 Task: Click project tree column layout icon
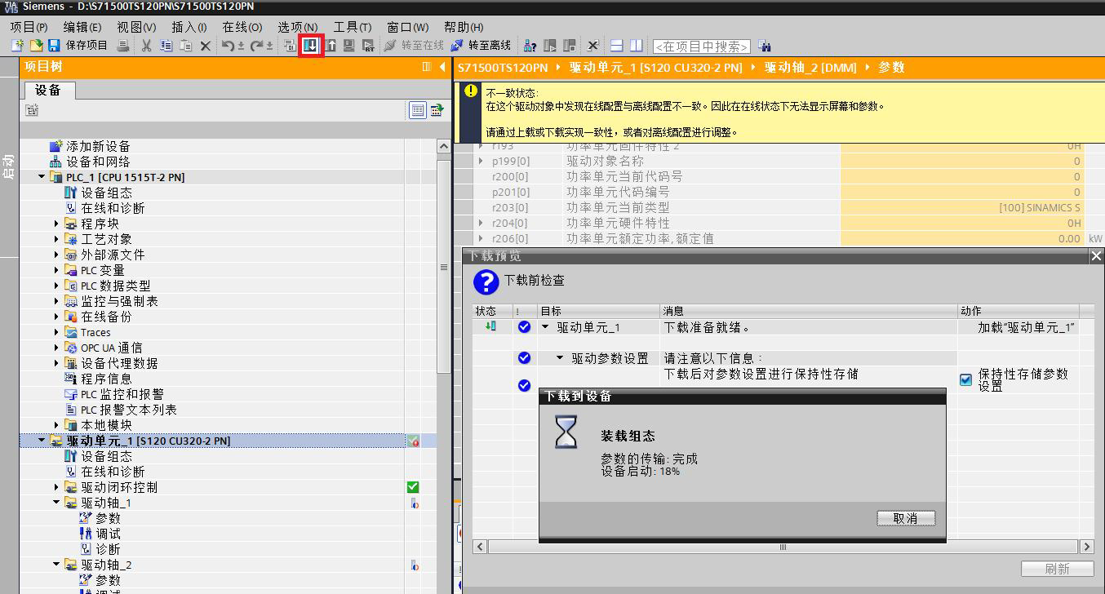(x=427, y=67)
